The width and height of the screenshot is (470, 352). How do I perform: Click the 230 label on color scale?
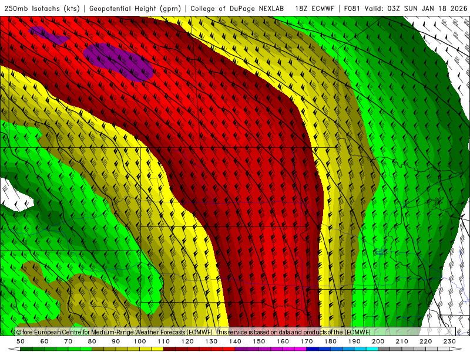pyautogui.click(x=449, y=341)
